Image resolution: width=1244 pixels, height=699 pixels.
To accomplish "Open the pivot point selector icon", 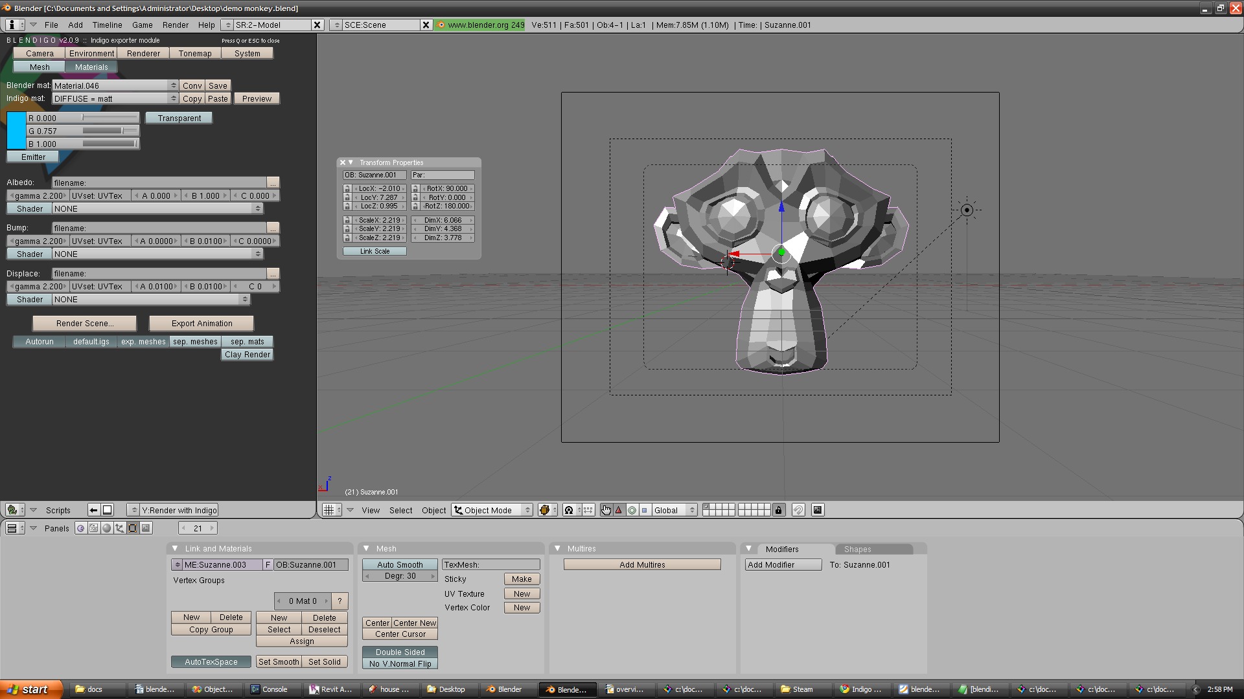I will click(x=572, y=510).
